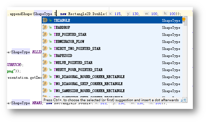207x123 pixels.
Task: Click the x parameter value 115
Action: [x=118, y=14]
